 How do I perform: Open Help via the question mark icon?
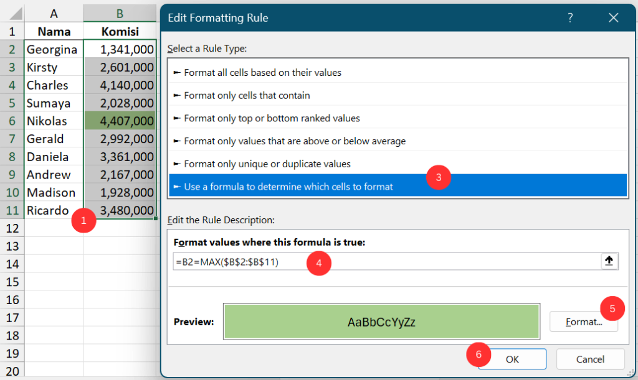point(569,18)
